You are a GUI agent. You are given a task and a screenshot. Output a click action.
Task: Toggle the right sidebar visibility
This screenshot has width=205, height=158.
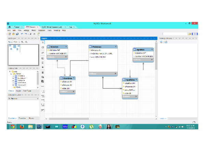(197, 34)
